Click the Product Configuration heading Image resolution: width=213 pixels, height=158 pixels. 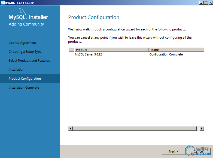coord(94,17)
